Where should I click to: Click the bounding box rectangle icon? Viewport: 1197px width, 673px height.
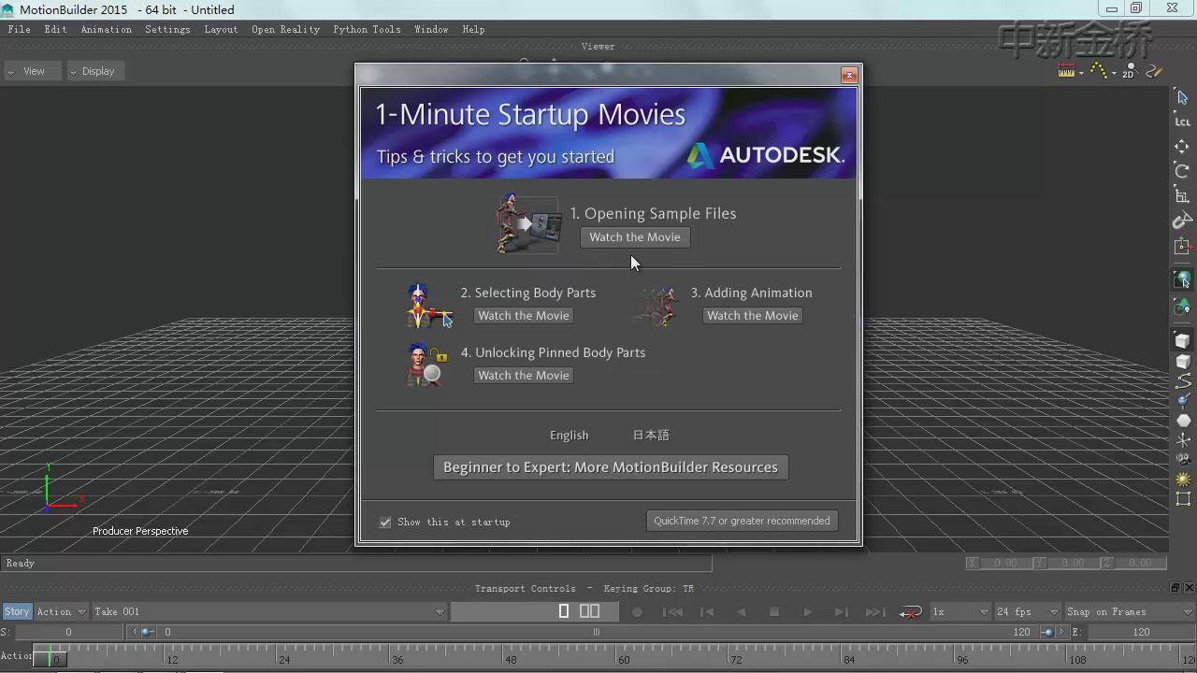click(x=1182, y=499)
